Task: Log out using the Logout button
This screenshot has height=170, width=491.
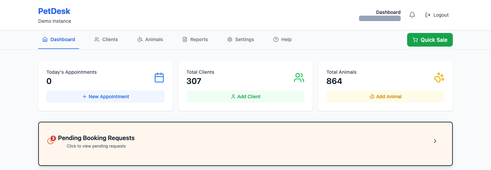Action: click(x=437, y=15)
